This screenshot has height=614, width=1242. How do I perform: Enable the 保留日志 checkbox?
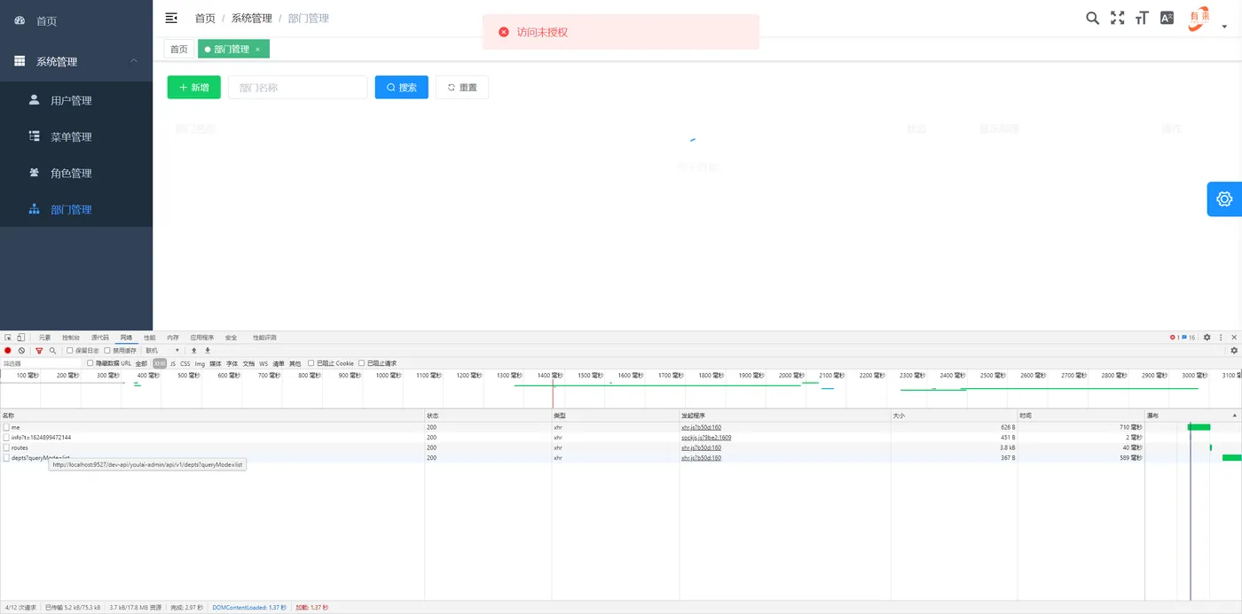point(70,351)
